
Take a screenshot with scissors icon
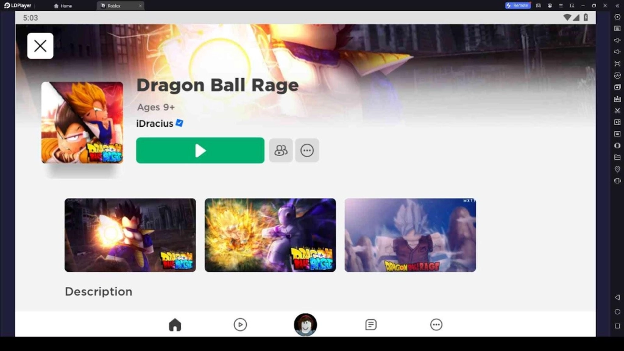pyautogui.click(x=617, y=110)
